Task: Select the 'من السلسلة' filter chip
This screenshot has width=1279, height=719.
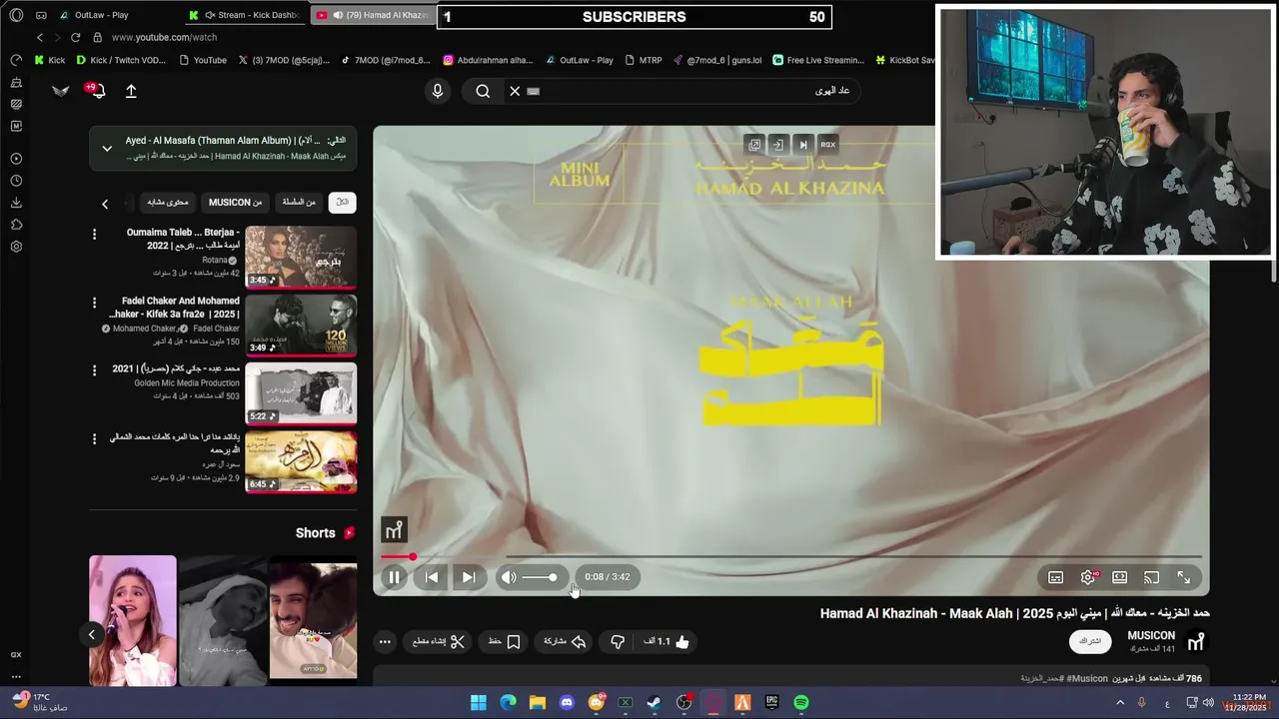Action: pos(299,202)
